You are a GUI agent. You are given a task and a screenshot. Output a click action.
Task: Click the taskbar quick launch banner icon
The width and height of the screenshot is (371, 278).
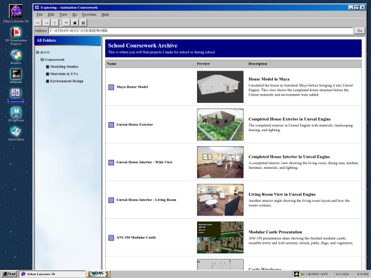coord(98,274)
